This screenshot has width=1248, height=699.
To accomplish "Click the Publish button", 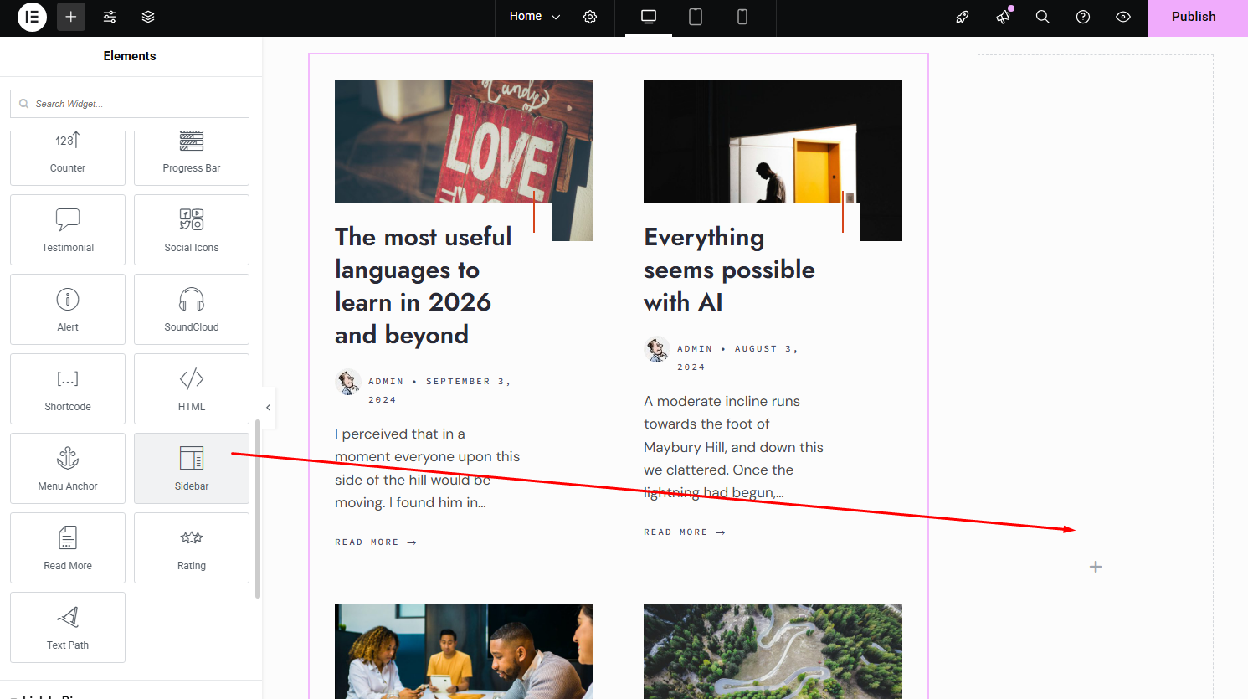I will click(x=1193, y=17).
